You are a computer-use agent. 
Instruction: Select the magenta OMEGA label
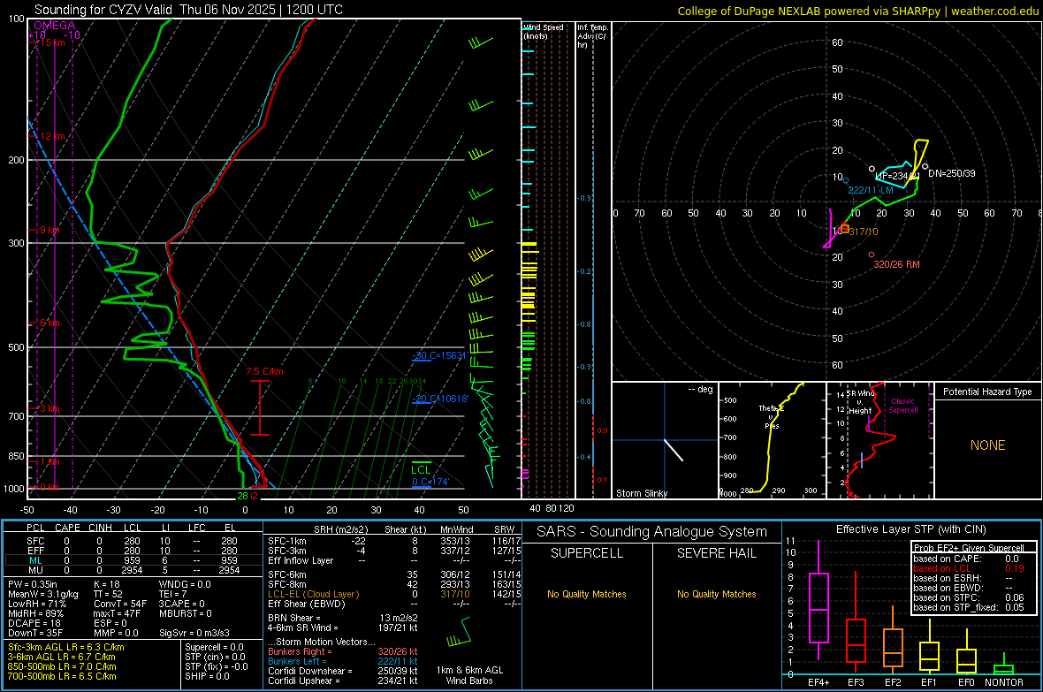[54, 26]
